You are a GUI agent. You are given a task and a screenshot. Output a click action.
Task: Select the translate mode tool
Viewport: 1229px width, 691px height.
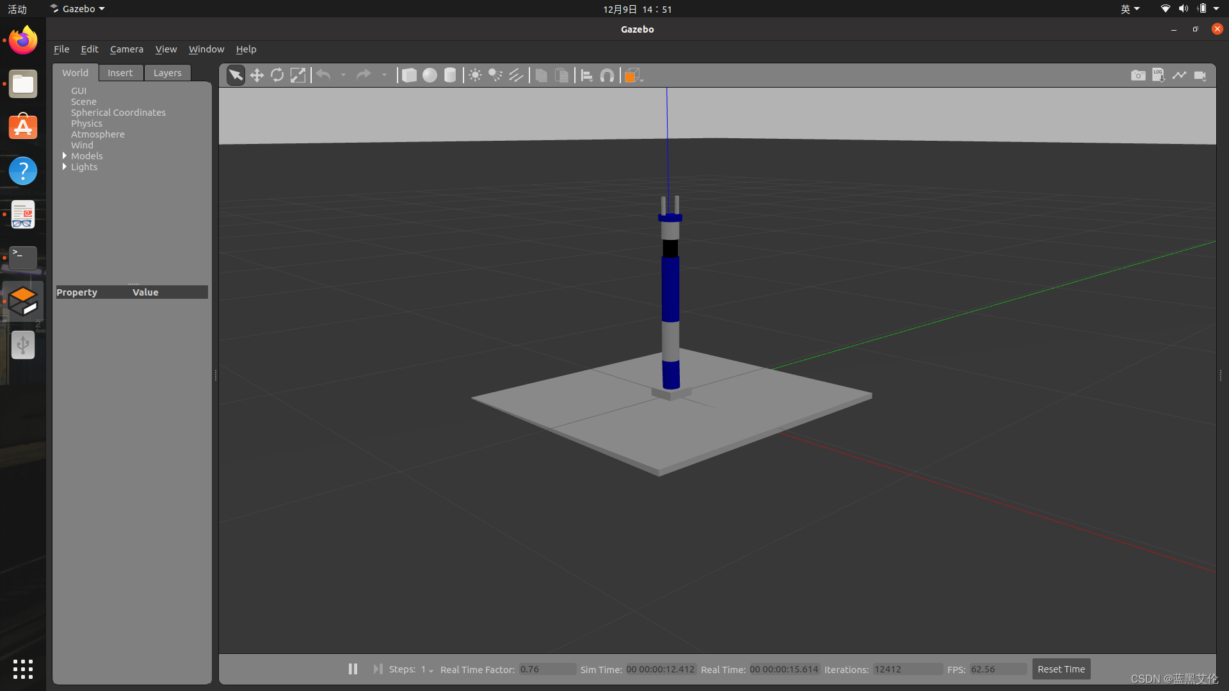pos(257,75)
